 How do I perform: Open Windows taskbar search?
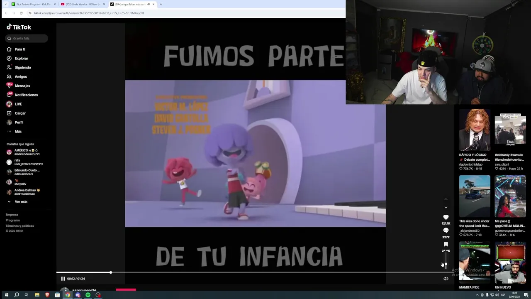(17, 295)
